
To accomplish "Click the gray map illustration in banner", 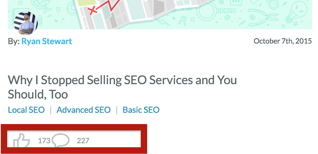I will click(142, 12).
